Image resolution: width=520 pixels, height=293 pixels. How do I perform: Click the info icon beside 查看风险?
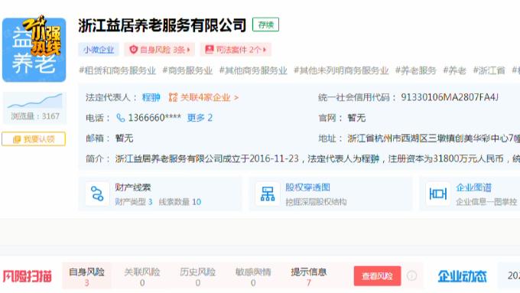(411, 275)
